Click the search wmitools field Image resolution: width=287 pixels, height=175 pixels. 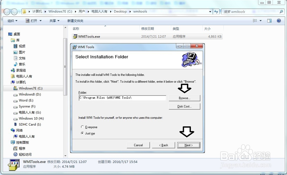pyautogui.click(x=253, y=12)
